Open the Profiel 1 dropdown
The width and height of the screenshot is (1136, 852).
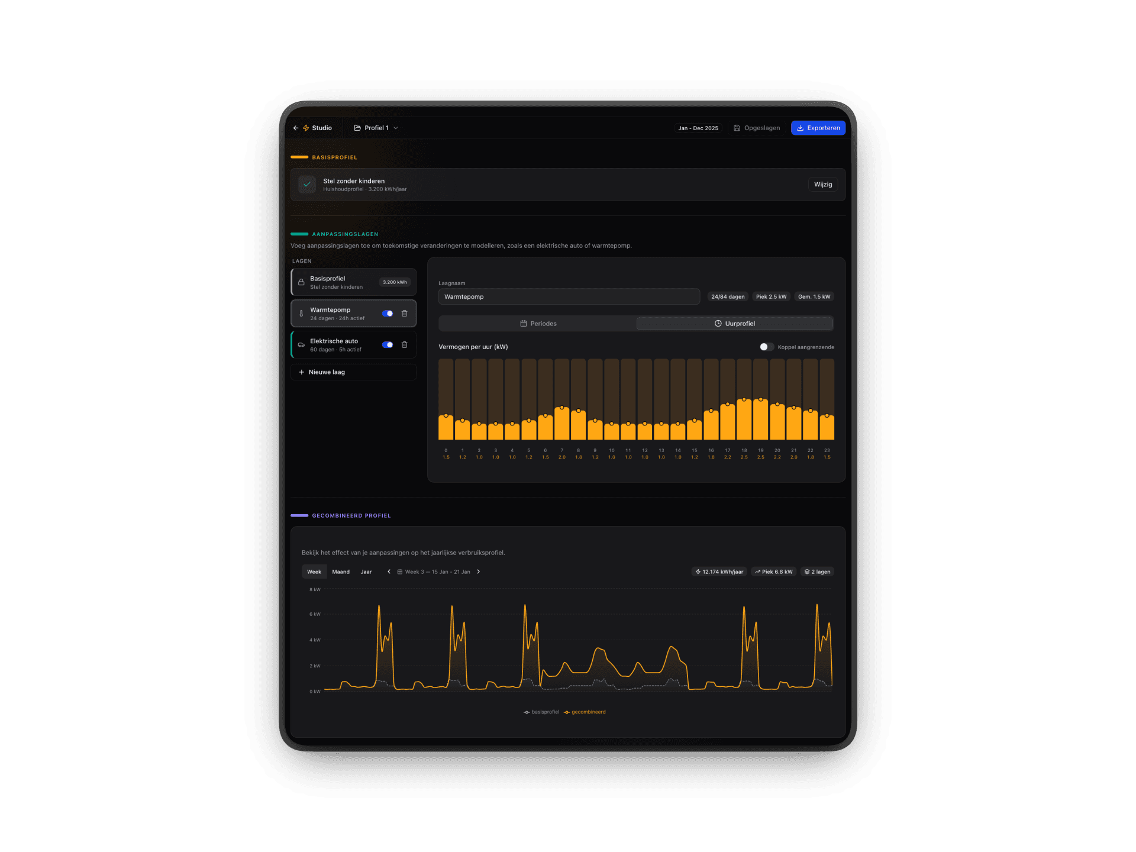[376, 128]
